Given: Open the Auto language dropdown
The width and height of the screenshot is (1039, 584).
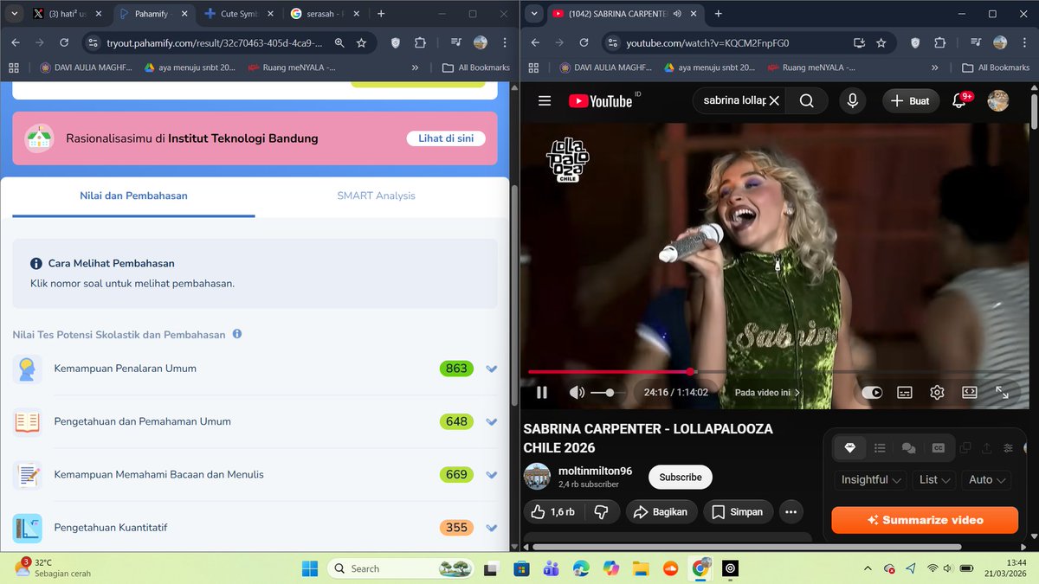Looking at the screenshot, I should point(987,479).
